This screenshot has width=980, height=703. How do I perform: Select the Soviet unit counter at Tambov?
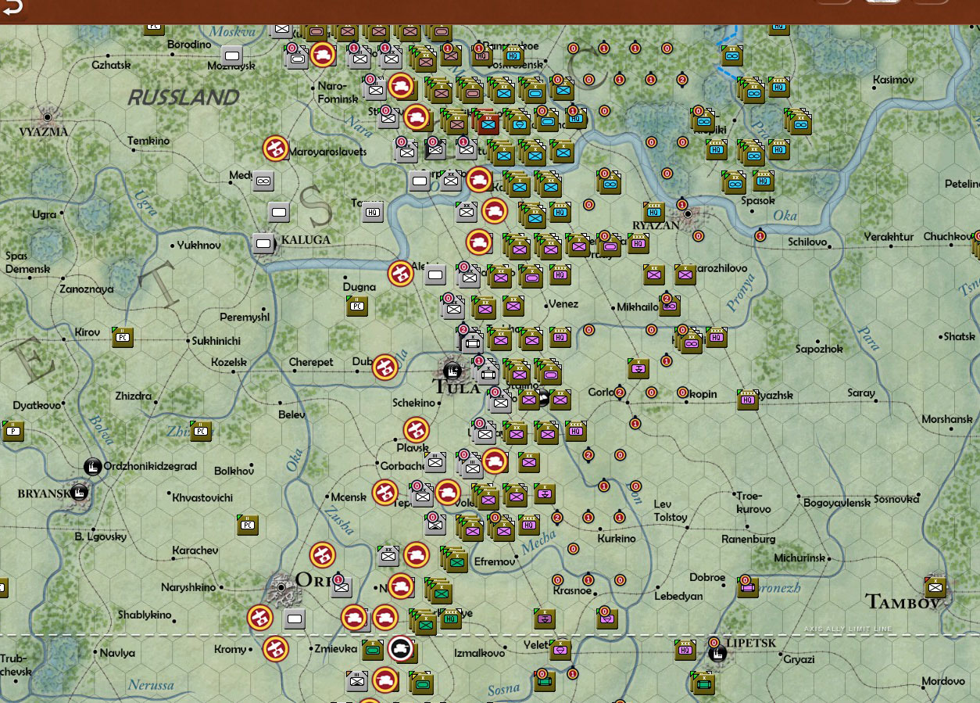coord(935,587)
